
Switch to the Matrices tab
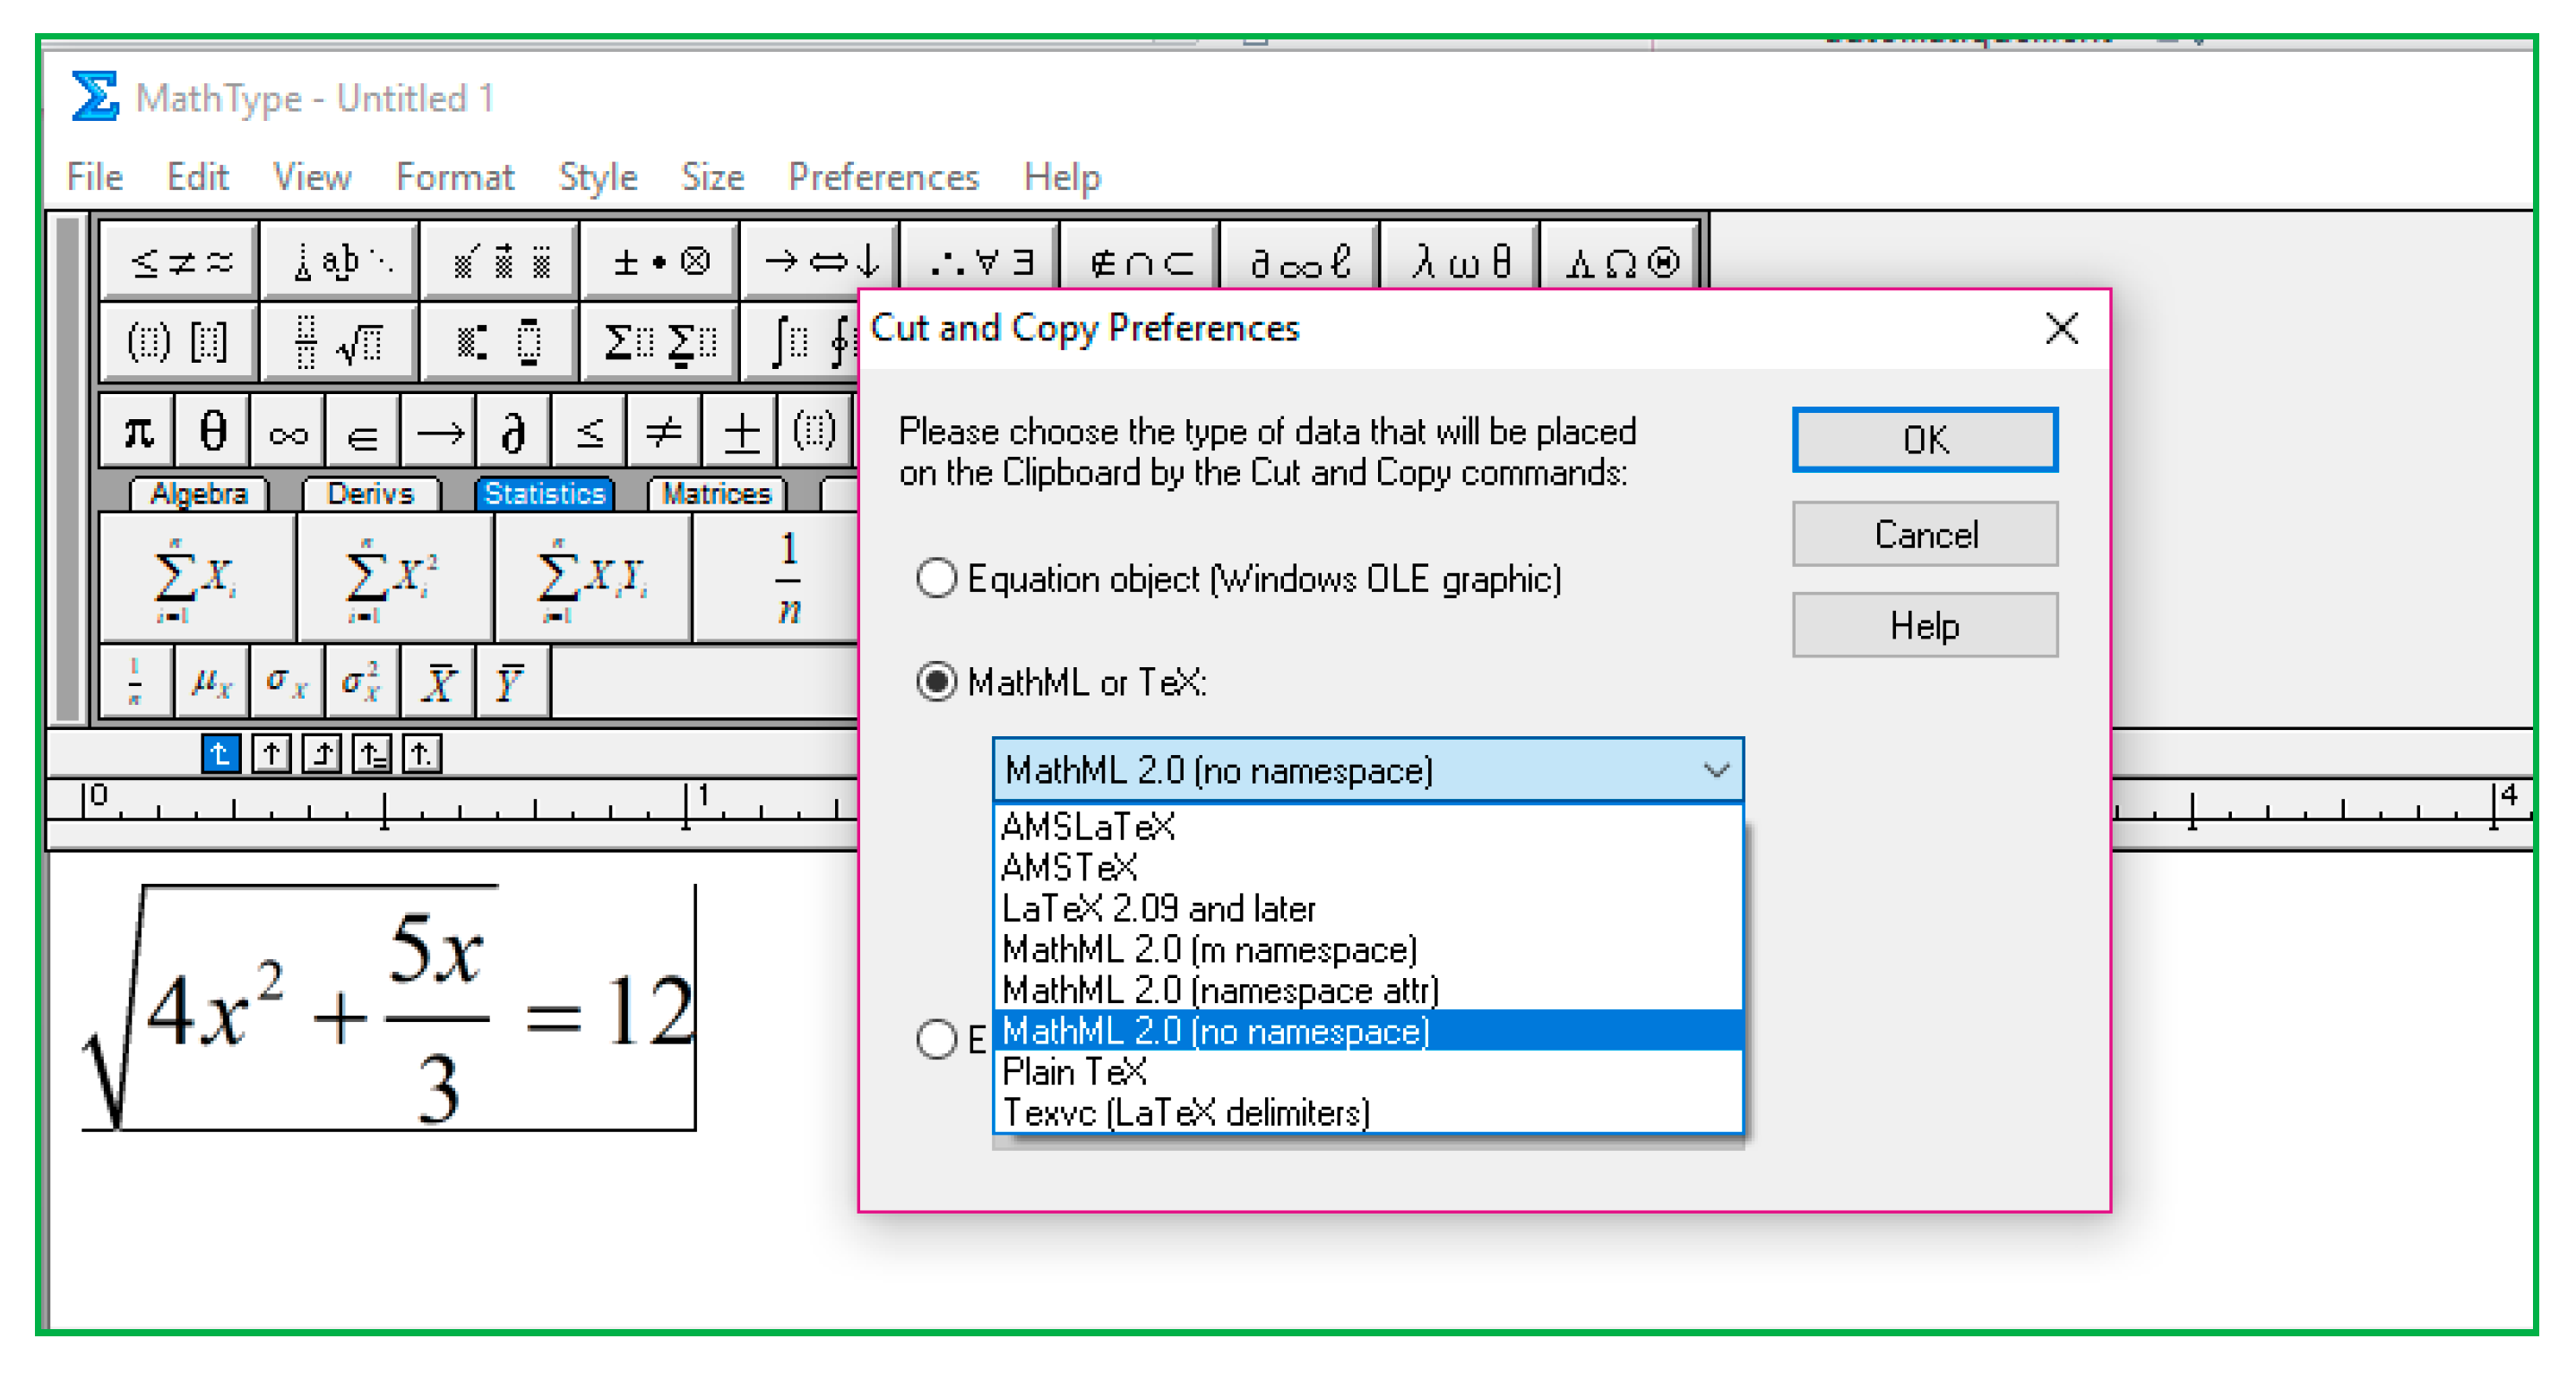[x=716, y=493]
